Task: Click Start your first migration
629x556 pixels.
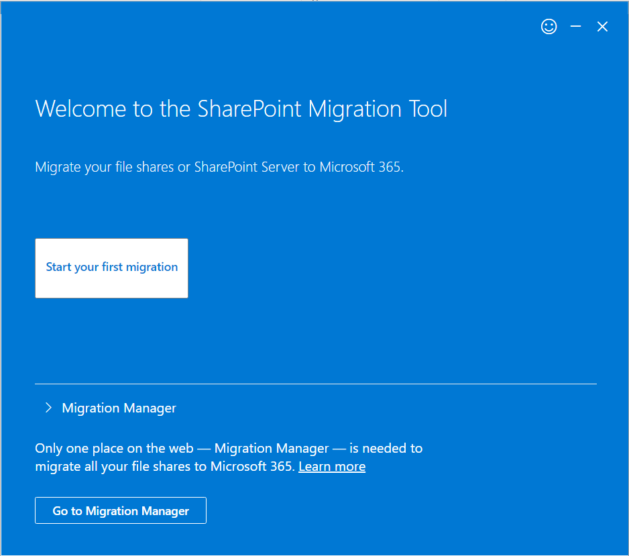Action: 111,268
